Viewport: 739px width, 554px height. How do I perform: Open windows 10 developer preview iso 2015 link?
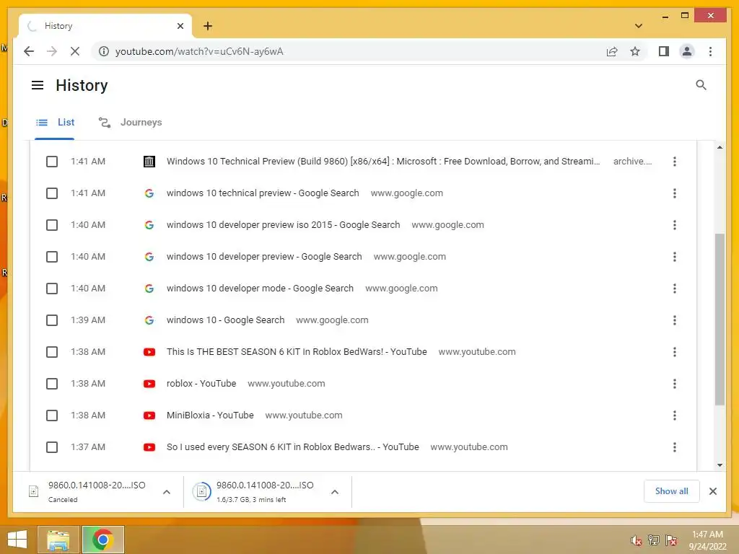[x=283, y=225]
